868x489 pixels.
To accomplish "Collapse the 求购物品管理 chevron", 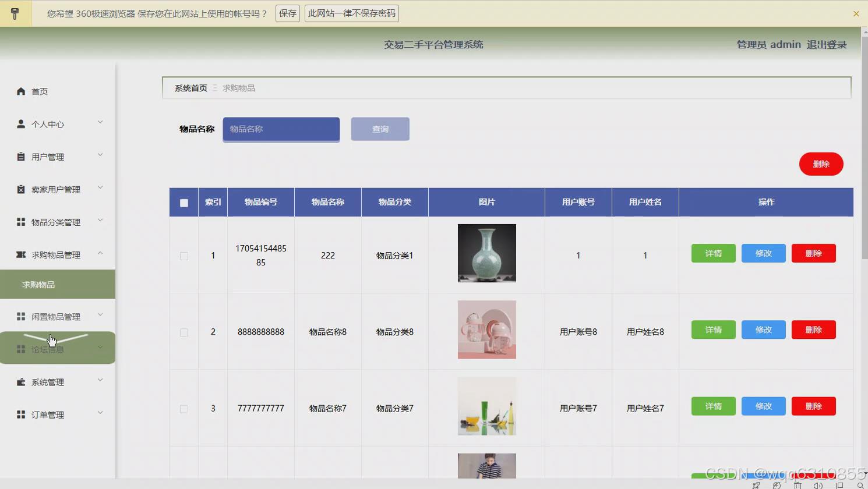I will (x=100, y=253).
